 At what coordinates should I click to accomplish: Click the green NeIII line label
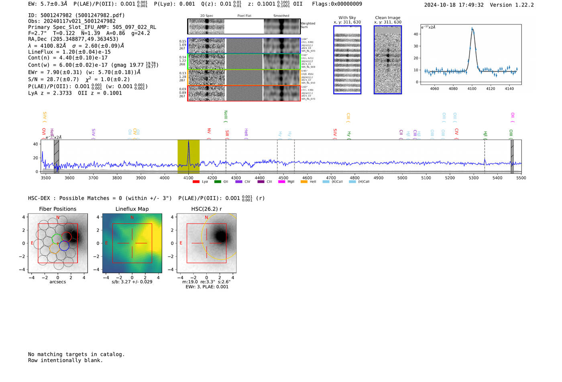(x=226, y=116)
